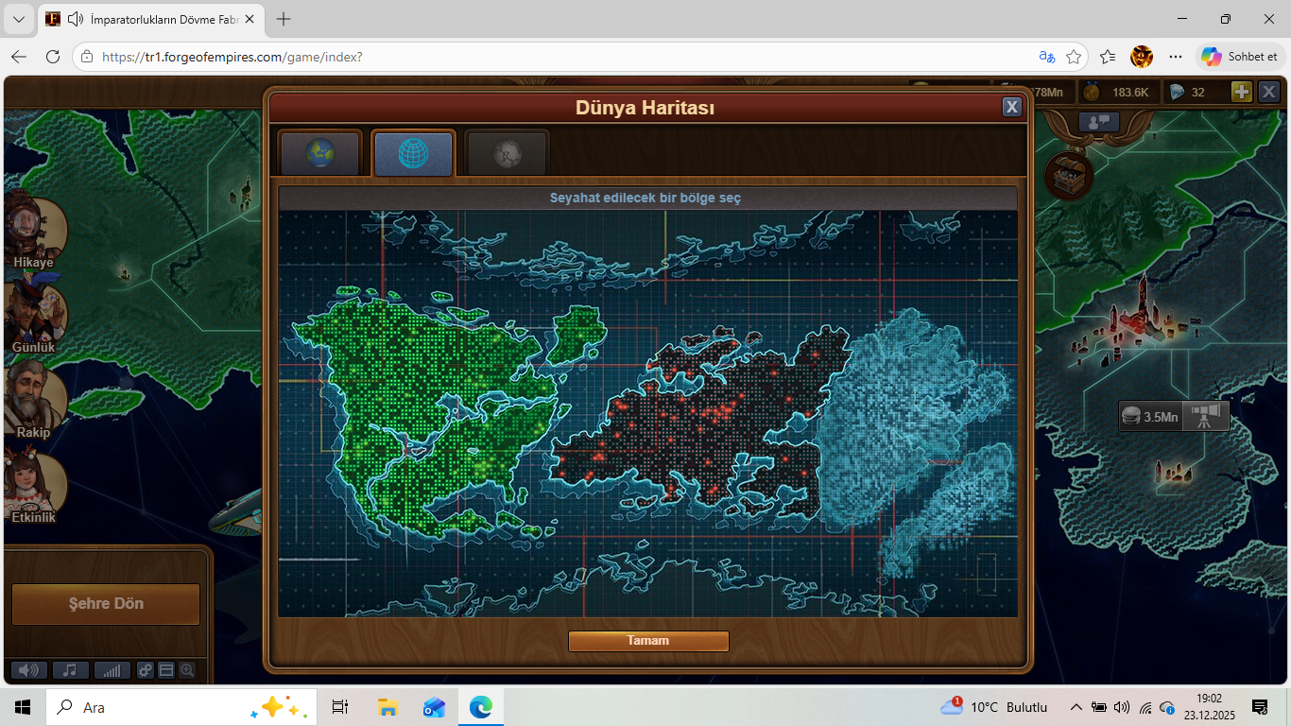Go back in browser history

(x=19, y=57)
